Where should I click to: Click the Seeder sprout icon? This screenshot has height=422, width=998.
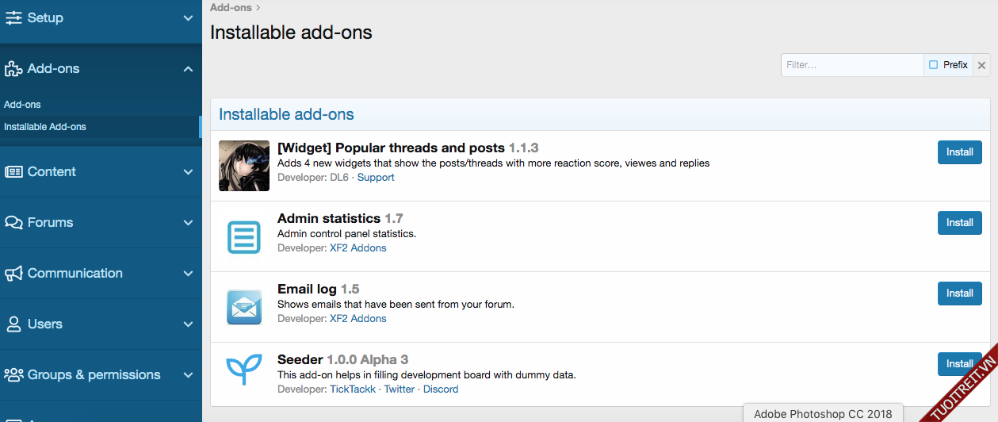[244, 370]
